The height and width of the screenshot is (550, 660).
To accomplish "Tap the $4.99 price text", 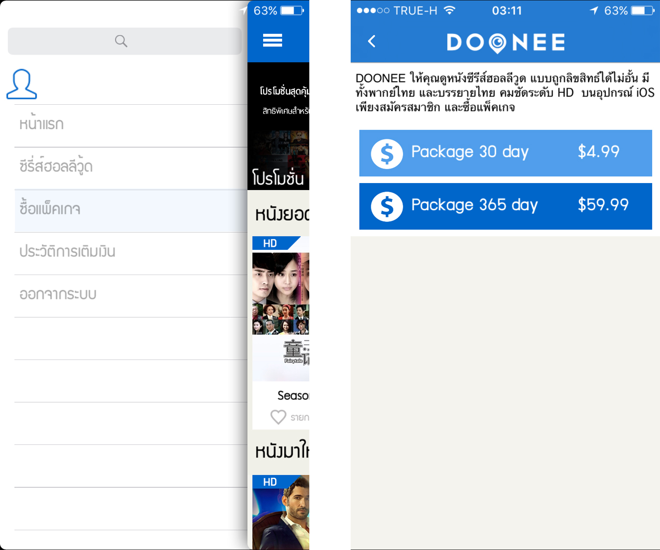I will click(x=598, y=152).
